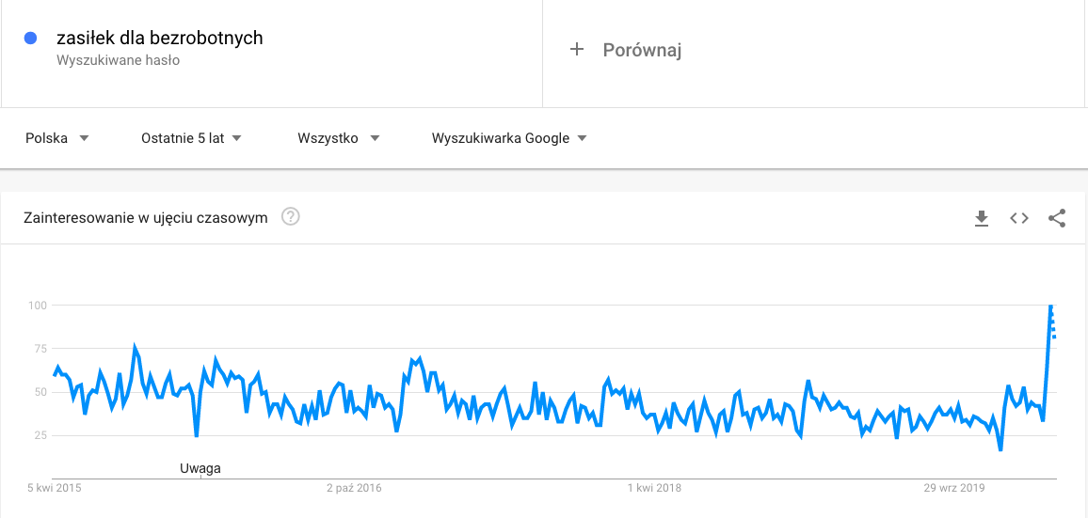
Task: Click the 5 kwi 2015 axis date label
Action: click(x=55, y=488)
